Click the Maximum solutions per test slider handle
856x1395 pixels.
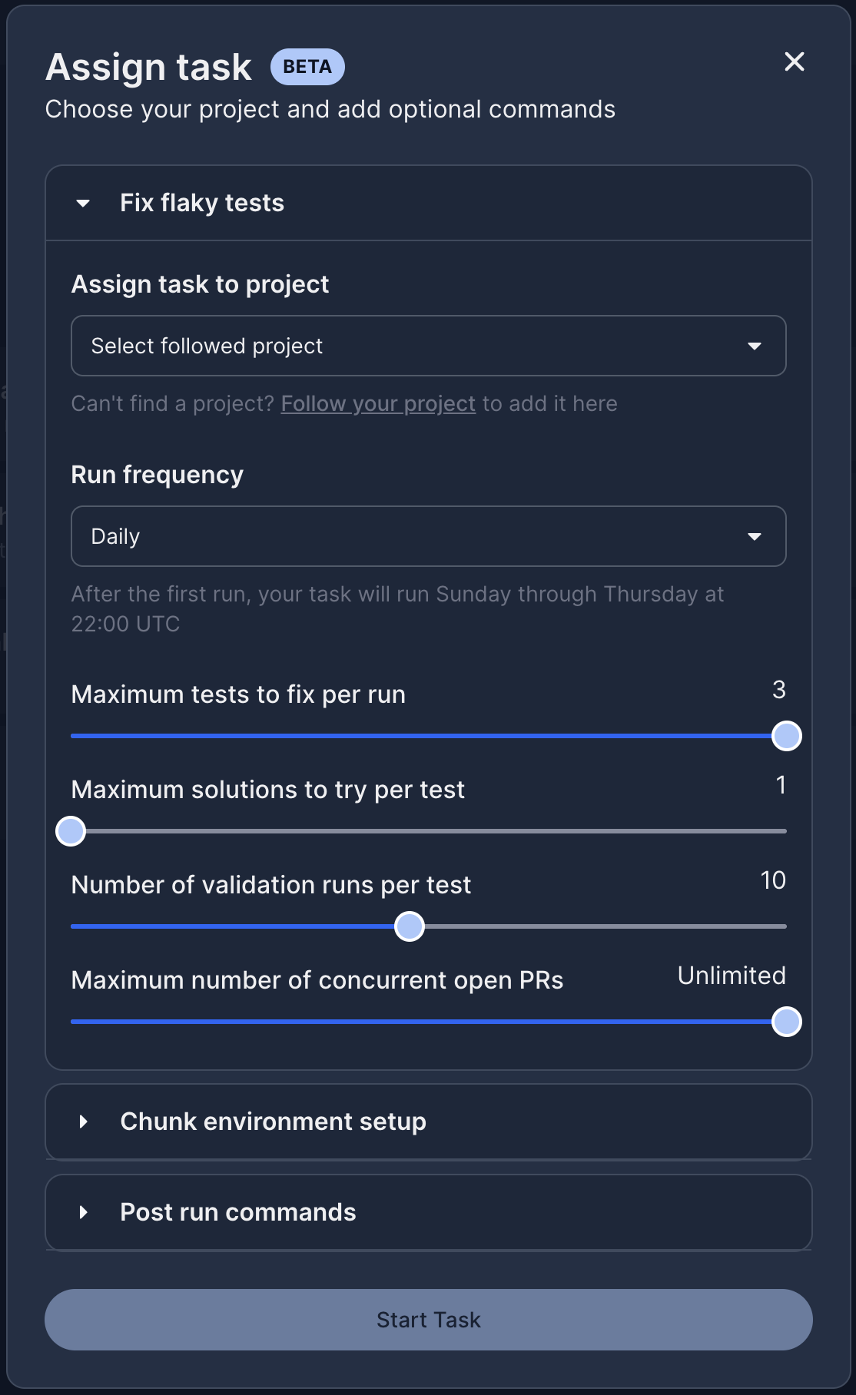[71, 831]
